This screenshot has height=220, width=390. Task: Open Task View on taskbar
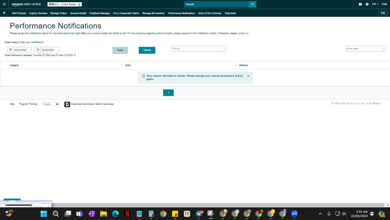coord(68,214)
